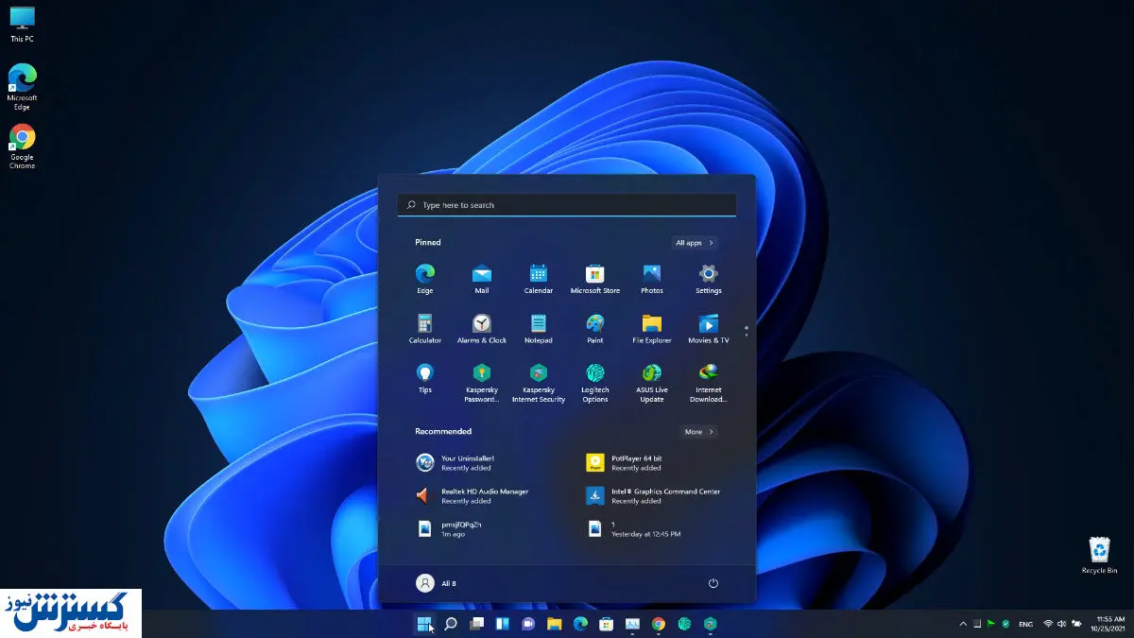Expand the All apps list

(695, 243)
